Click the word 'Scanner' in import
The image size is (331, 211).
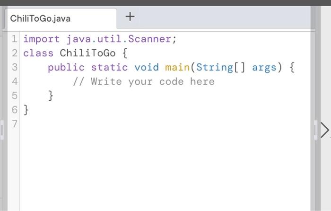point(150,39)
